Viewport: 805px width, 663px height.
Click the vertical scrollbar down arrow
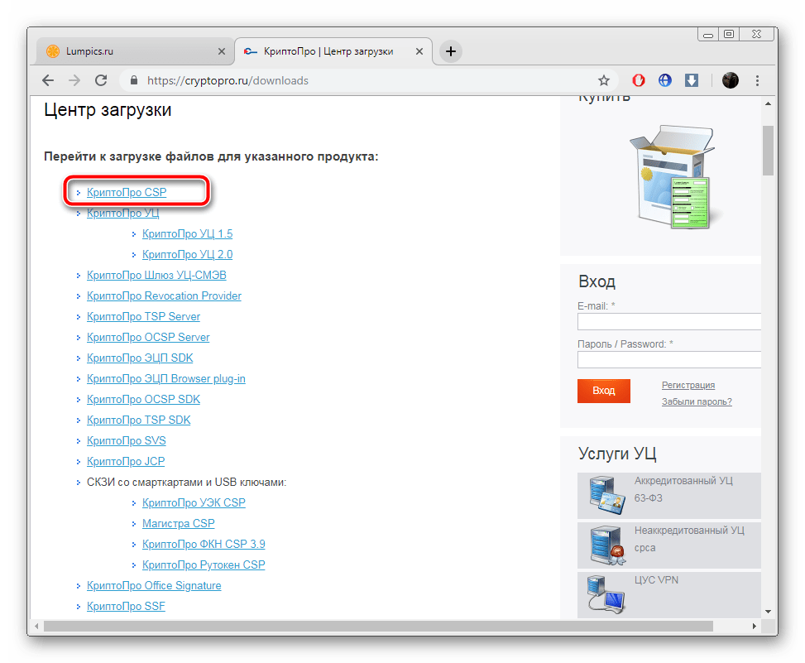(x=768, y=611)
